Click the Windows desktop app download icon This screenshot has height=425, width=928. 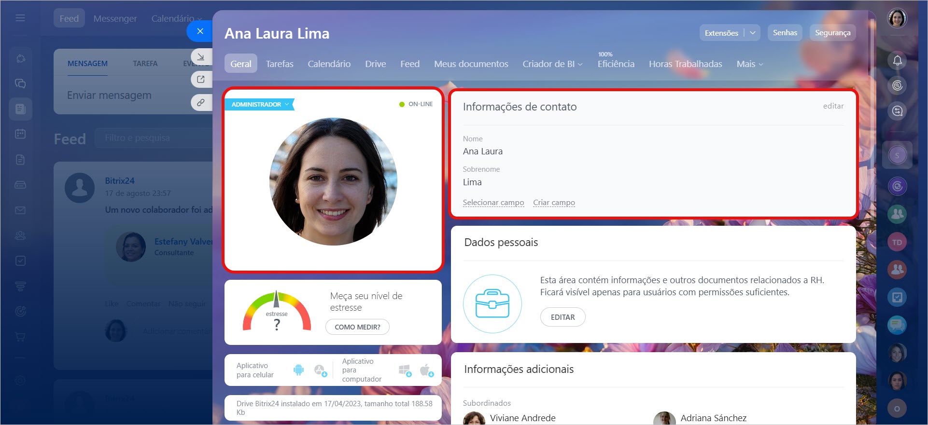pyautogui.click(x=405, y=370)
